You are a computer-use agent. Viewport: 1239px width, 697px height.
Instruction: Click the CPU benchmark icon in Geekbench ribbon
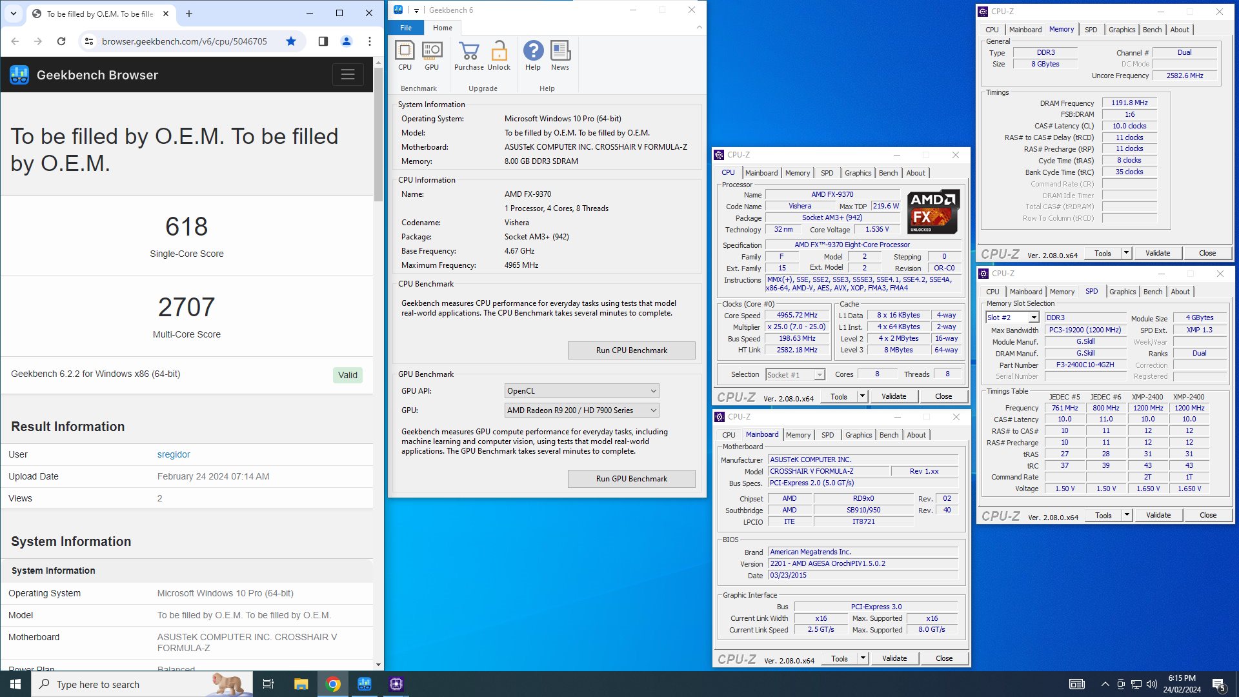click(405, 56)
